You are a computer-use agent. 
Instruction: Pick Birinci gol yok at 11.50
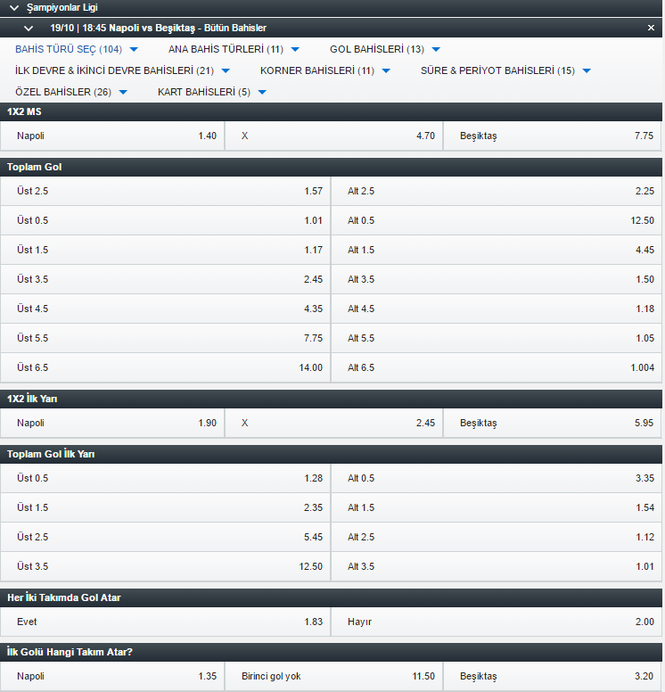pyautogui.click(x=333, y=676)
